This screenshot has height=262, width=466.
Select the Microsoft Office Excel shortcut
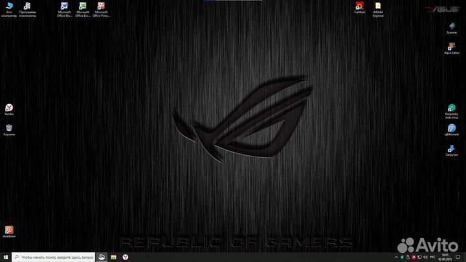(83, 9)
